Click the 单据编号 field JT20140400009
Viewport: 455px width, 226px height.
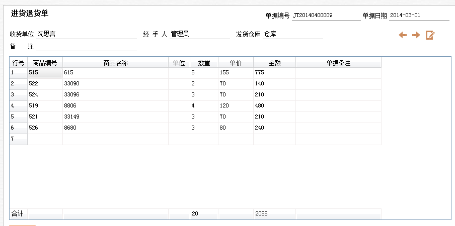click(x=326, y=16)
